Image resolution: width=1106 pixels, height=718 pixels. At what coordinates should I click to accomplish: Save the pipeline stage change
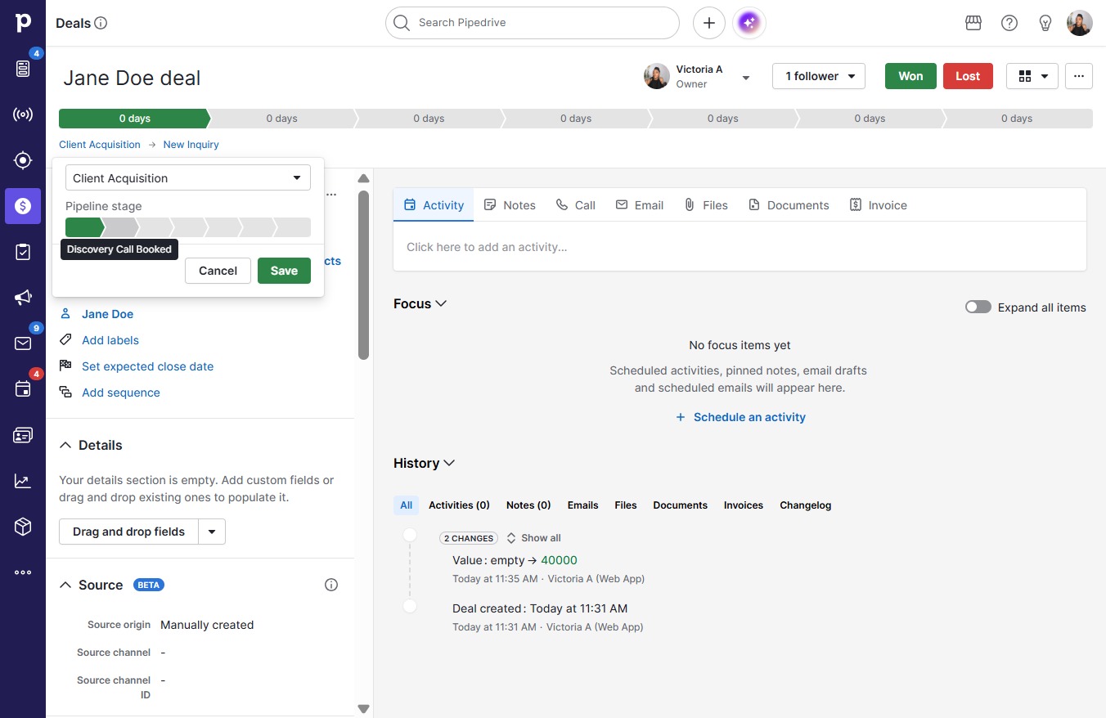[284, 271]
